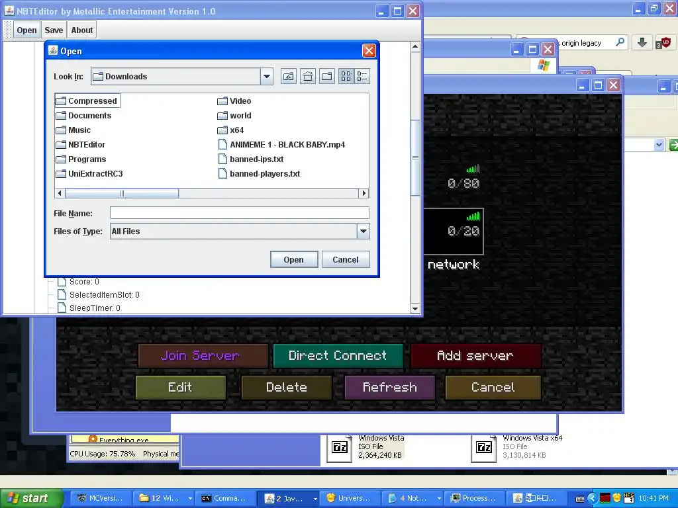
Task: Click About in the NBTEditor toolbar
Action: pos(81,30)
